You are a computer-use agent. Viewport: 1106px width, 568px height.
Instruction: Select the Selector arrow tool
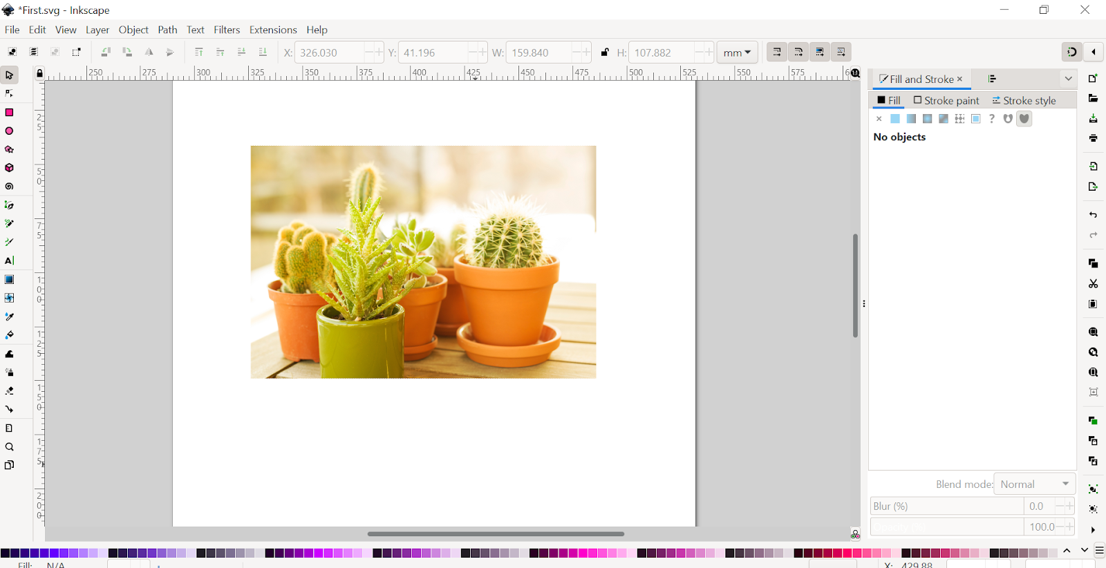10,75
